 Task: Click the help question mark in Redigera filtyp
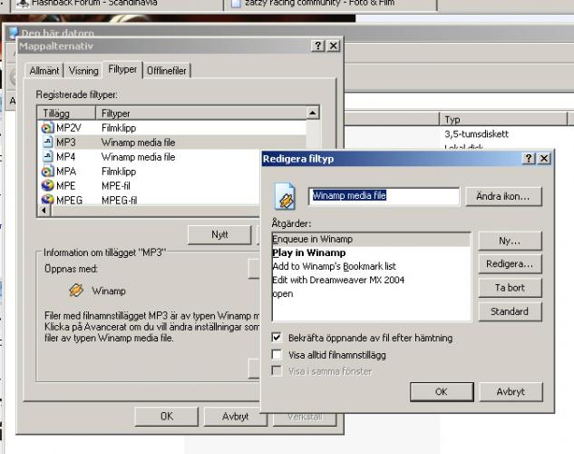[528, 159]
